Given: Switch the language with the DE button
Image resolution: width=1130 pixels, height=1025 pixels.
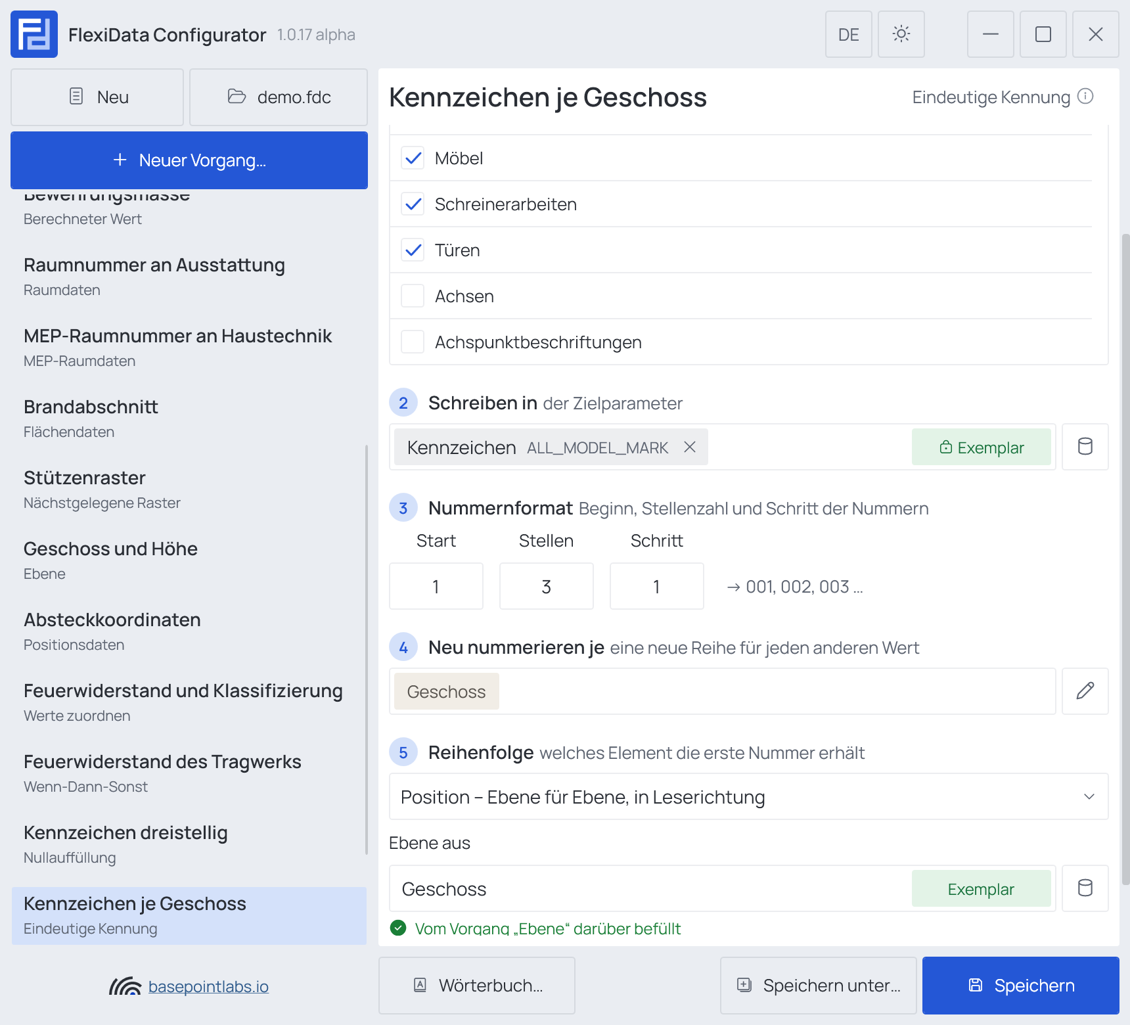Looking at the screenshot, I should point(849,34).
